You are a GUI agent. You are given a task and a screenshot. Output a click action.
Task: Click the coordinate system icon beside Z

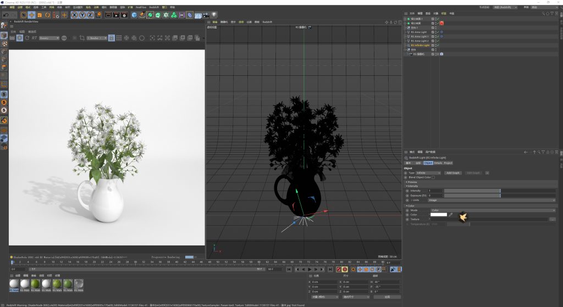point(98,15)
